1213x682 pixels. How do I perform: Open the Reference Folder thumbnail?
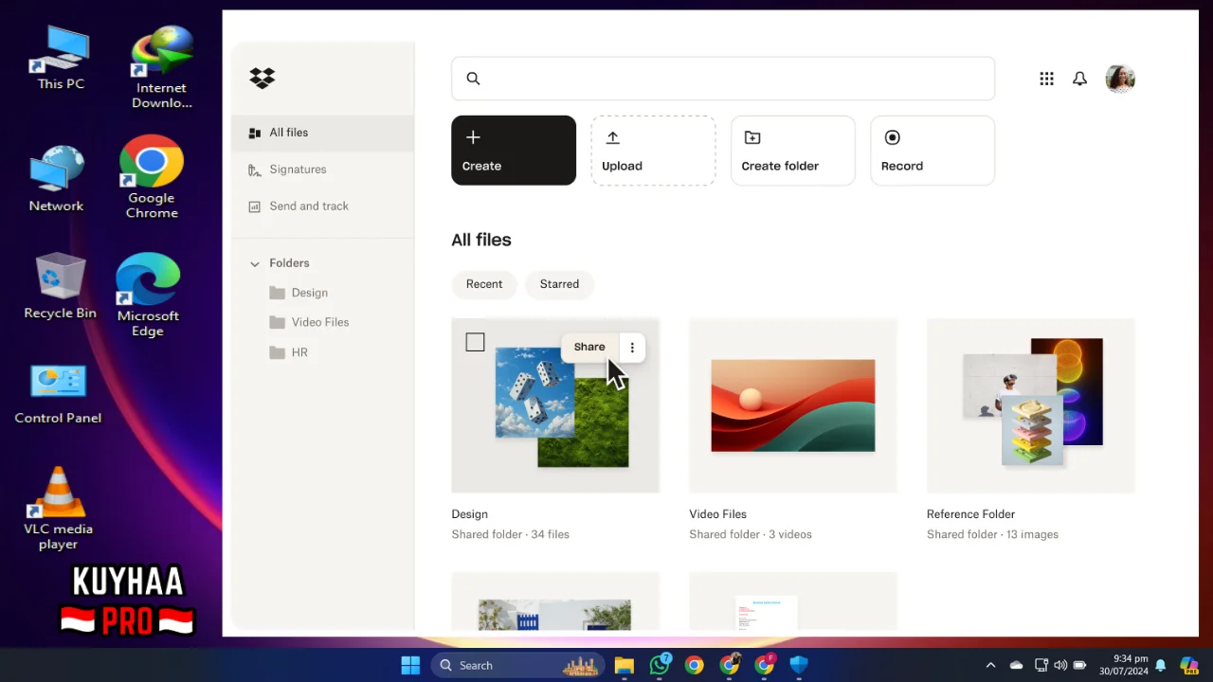tap(1031, 405)
